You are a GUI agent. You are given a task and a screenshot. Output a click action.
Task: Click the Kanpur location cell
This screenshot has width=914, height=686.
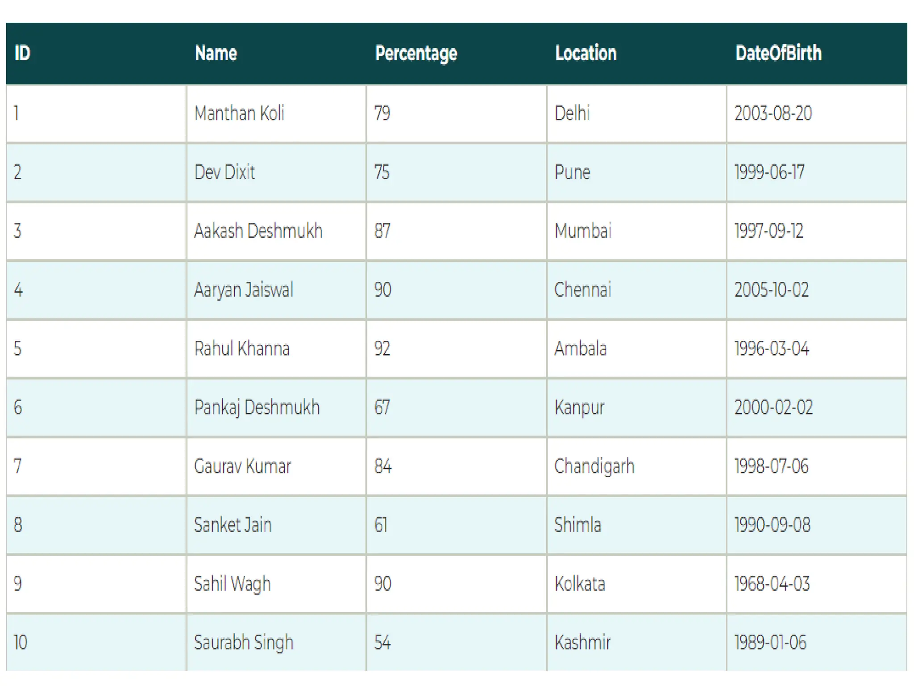[x=579, y=408]
